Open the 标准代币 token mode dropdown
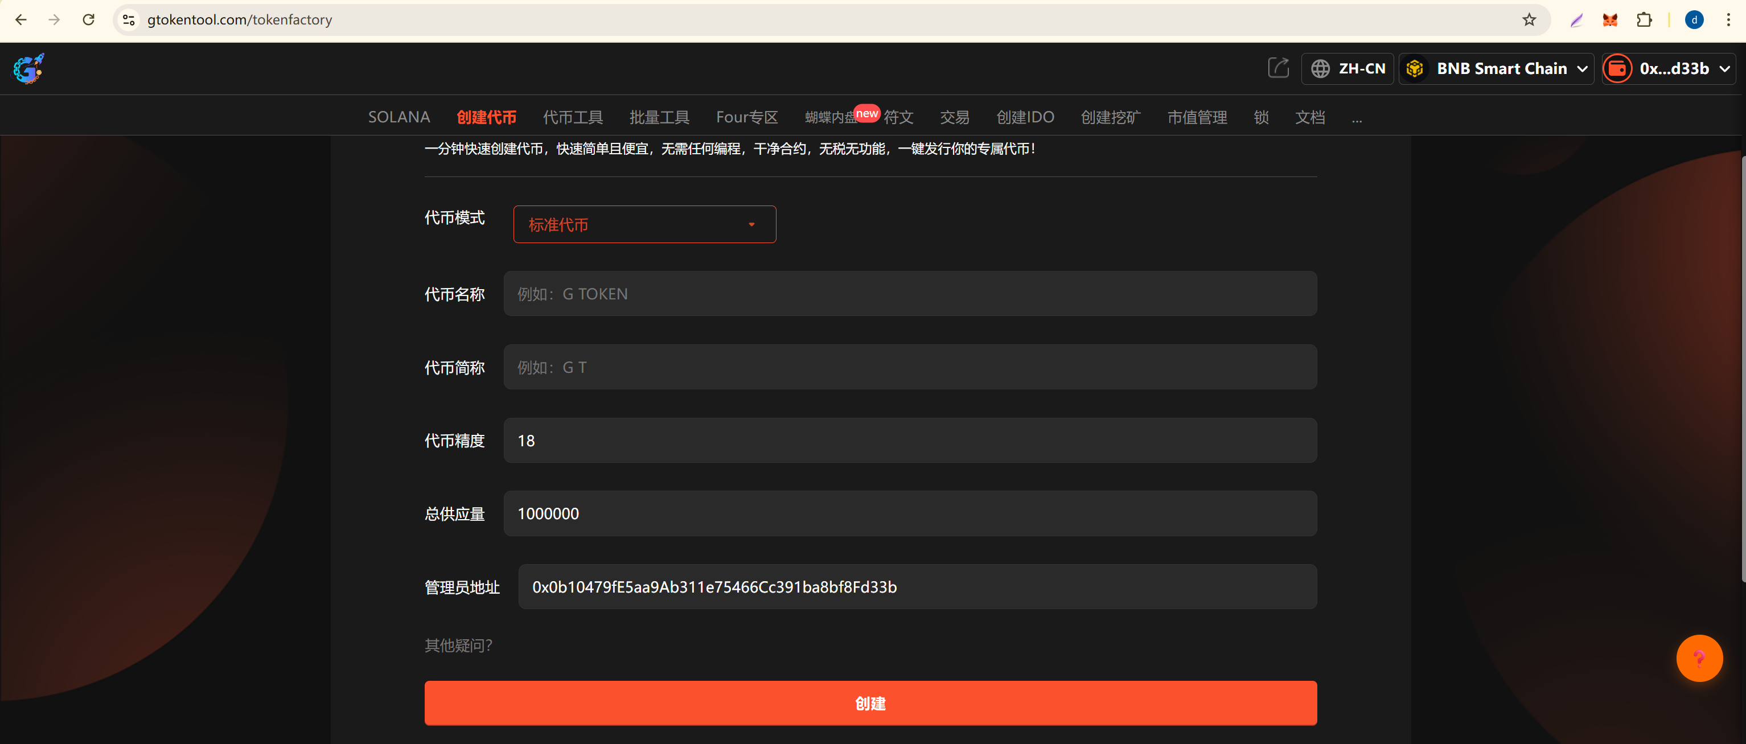 coord(644,224)
